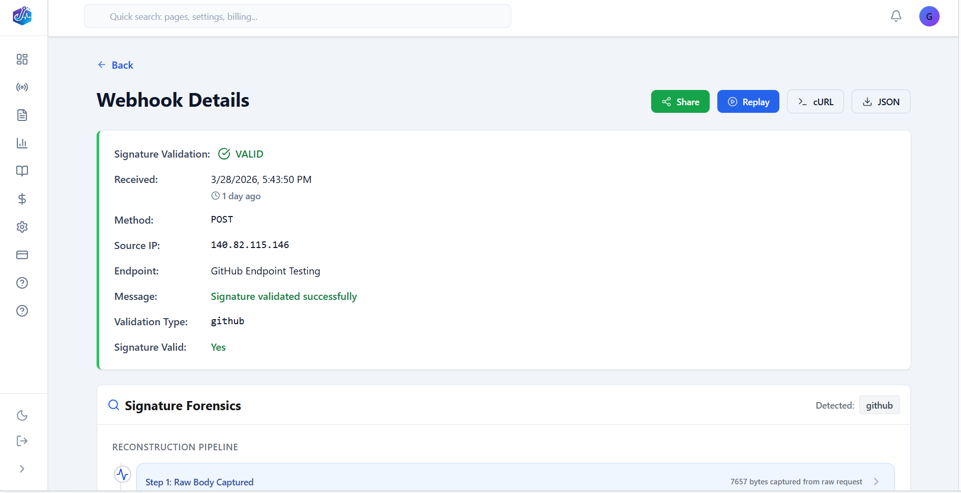Screen dimensions: 961x493
Task: Sign out using the logout icon
Action: coord(22,441)
